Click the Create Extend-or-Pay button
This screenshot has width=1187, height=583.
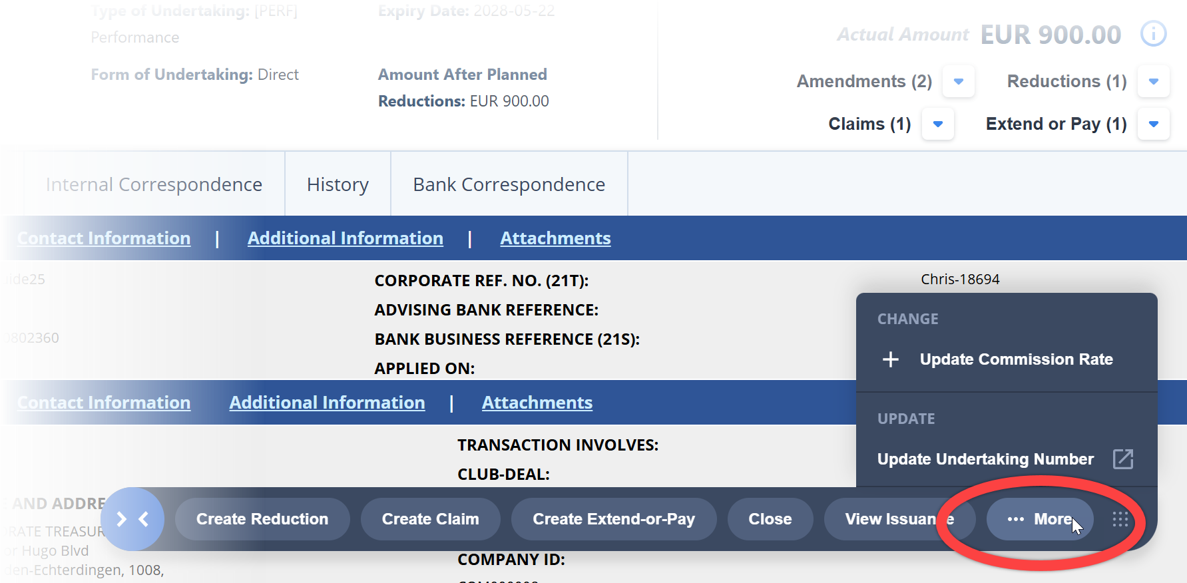coord(613,519)
